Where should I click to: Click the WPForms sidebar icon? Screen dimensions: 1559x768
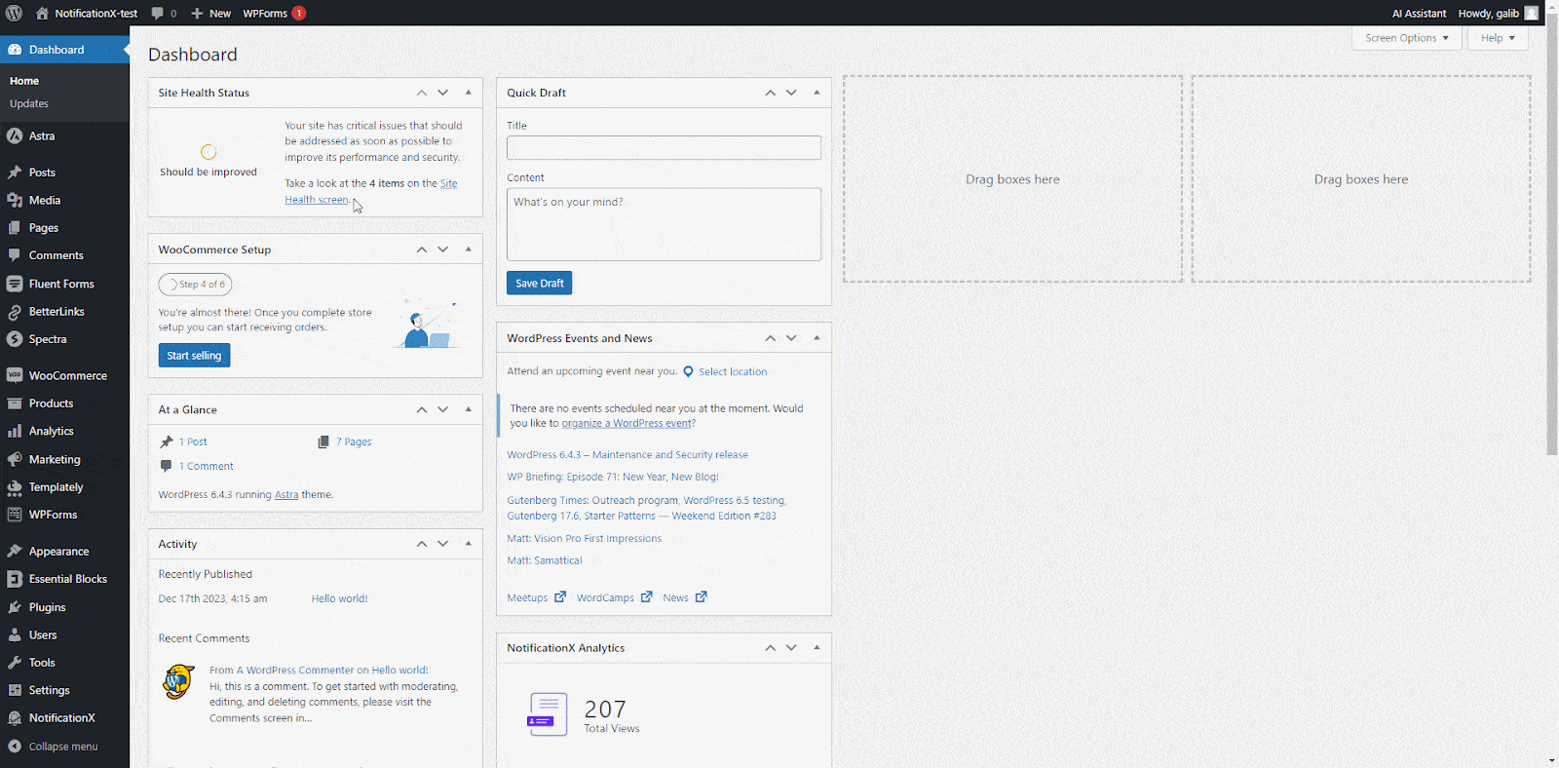(x=15, y=515)
